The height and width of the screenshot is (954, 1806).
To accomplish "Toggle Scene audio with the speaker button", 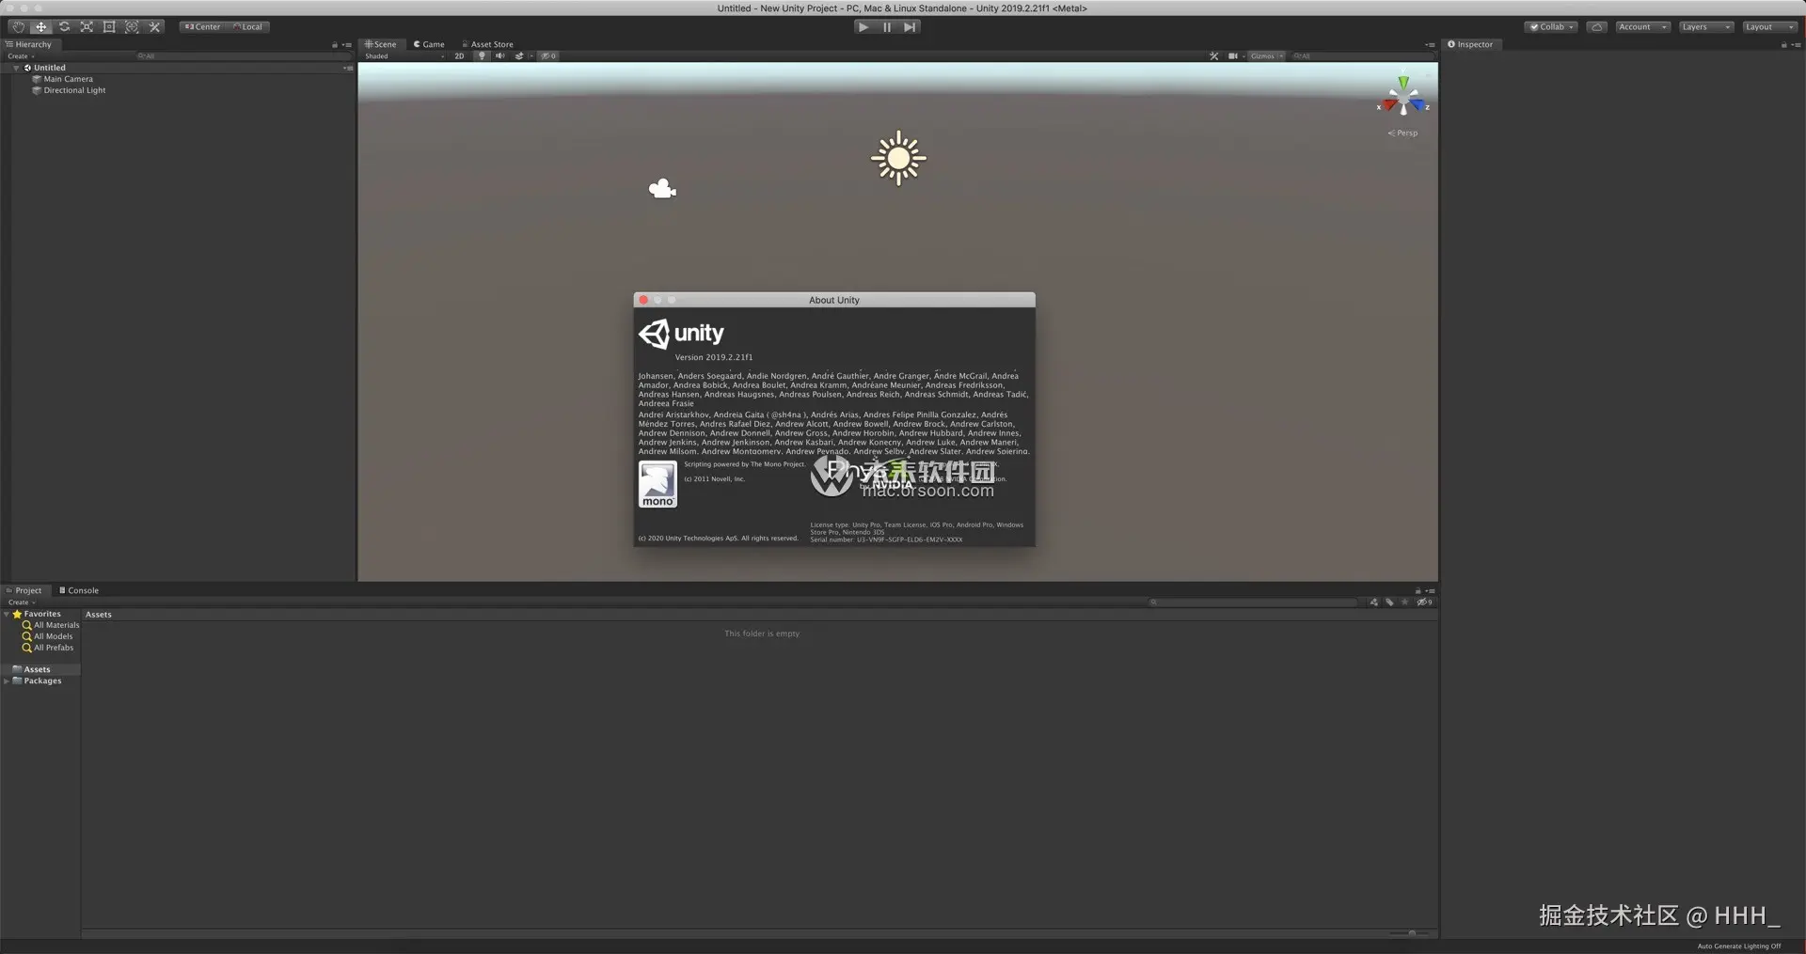I will pyautogui.click(x=500, y=56).
